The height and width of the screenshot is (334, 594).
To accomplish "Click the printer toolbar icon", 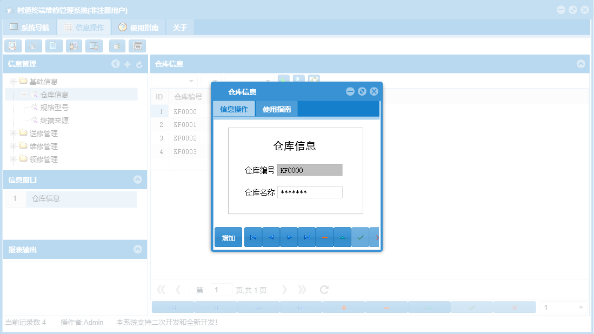I will click(x=137, y=46).
